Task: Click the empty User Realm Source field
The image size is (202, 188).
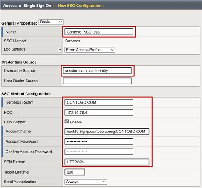Action: (97, 81)
